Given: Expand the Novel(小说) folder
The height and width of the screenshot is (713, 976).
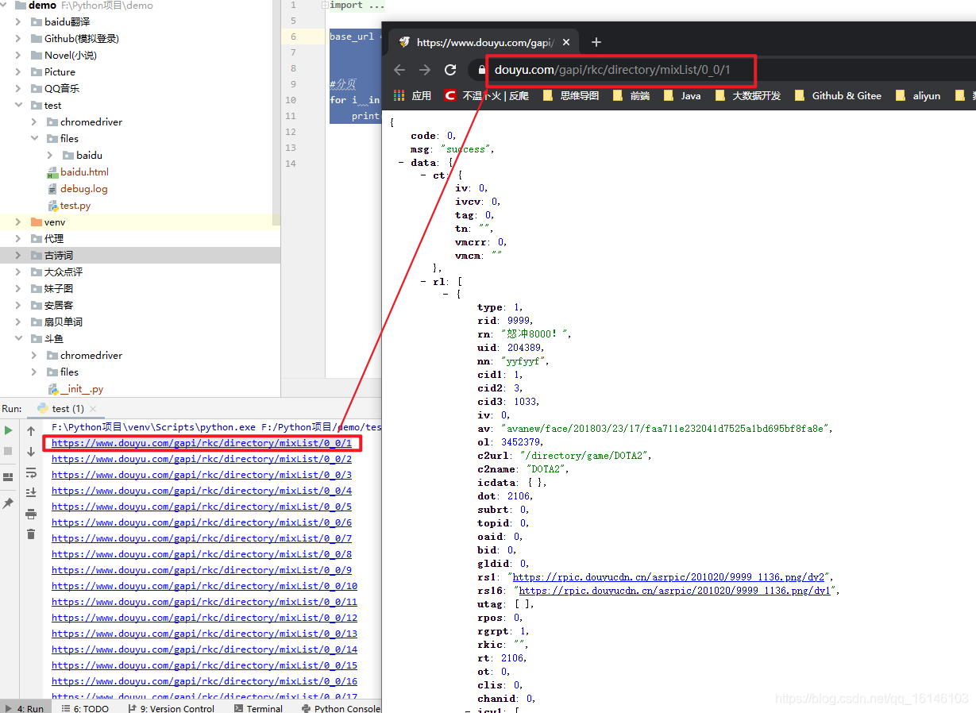Looking at the screenshot, I should coord(18,55).
